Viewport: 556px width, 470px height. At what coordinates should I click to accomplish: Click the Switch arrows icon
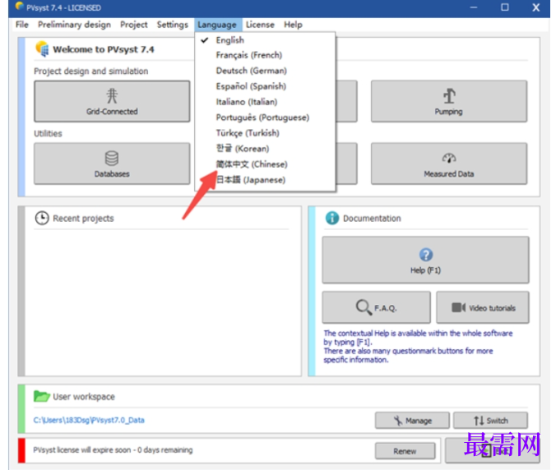coord(479,421)
